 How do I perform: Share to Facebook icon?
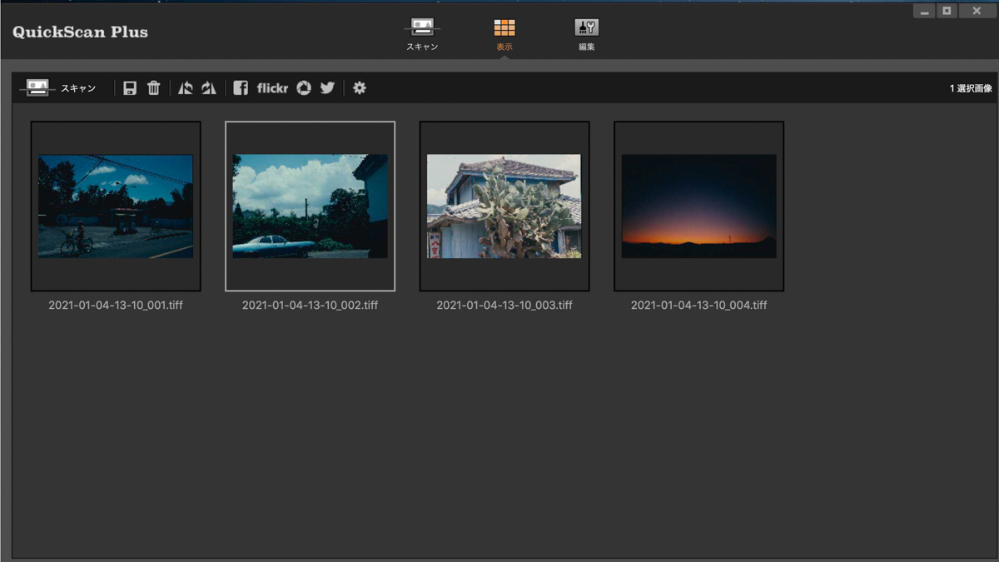[241, 88]
